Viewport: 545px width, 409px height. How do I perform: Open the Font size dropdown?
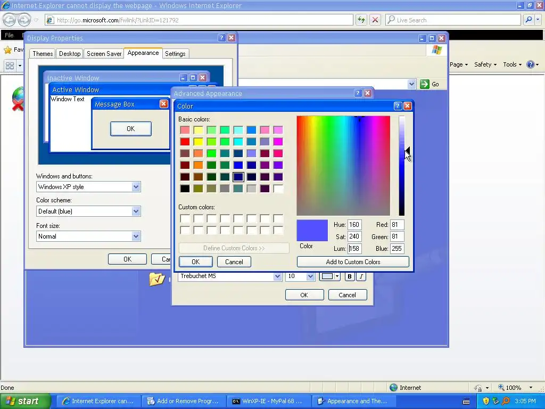136,236
